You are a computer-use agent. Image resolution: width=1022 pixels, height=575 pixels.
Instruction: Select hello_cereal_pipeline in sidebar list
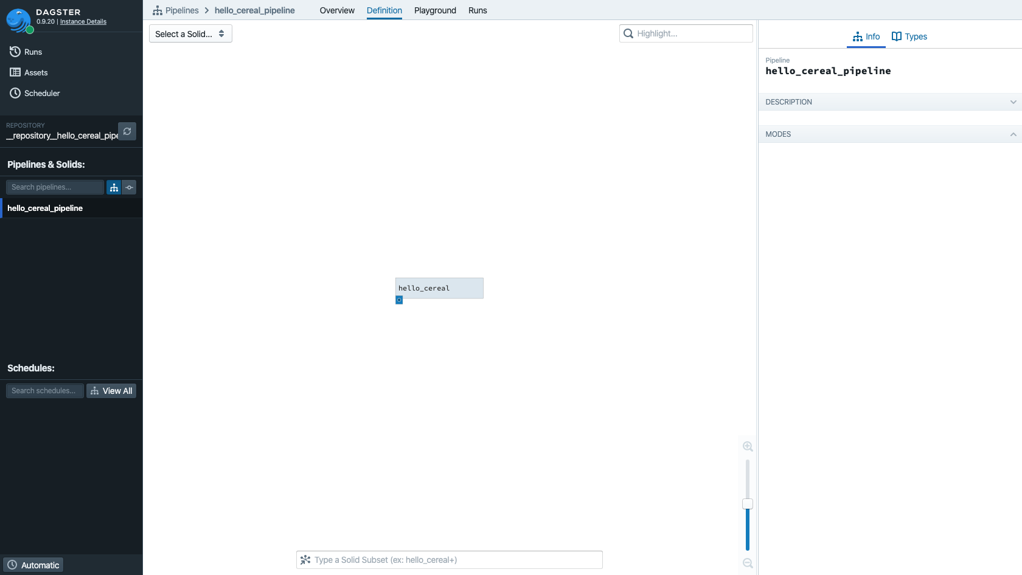coord(71,208)
